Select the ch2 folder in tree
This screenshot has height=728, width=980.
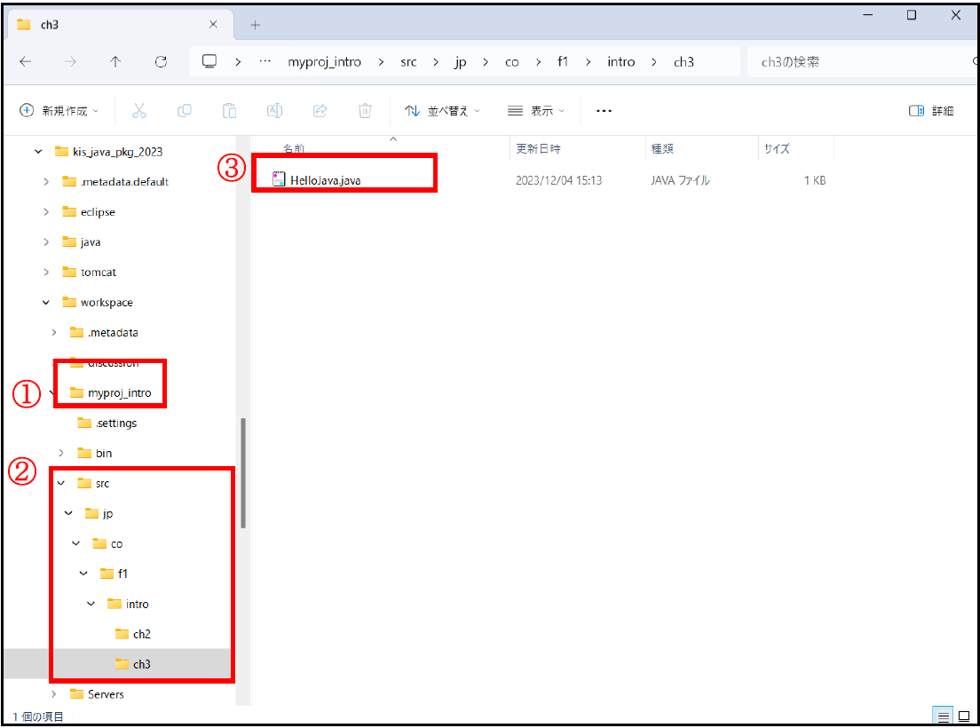141,634
